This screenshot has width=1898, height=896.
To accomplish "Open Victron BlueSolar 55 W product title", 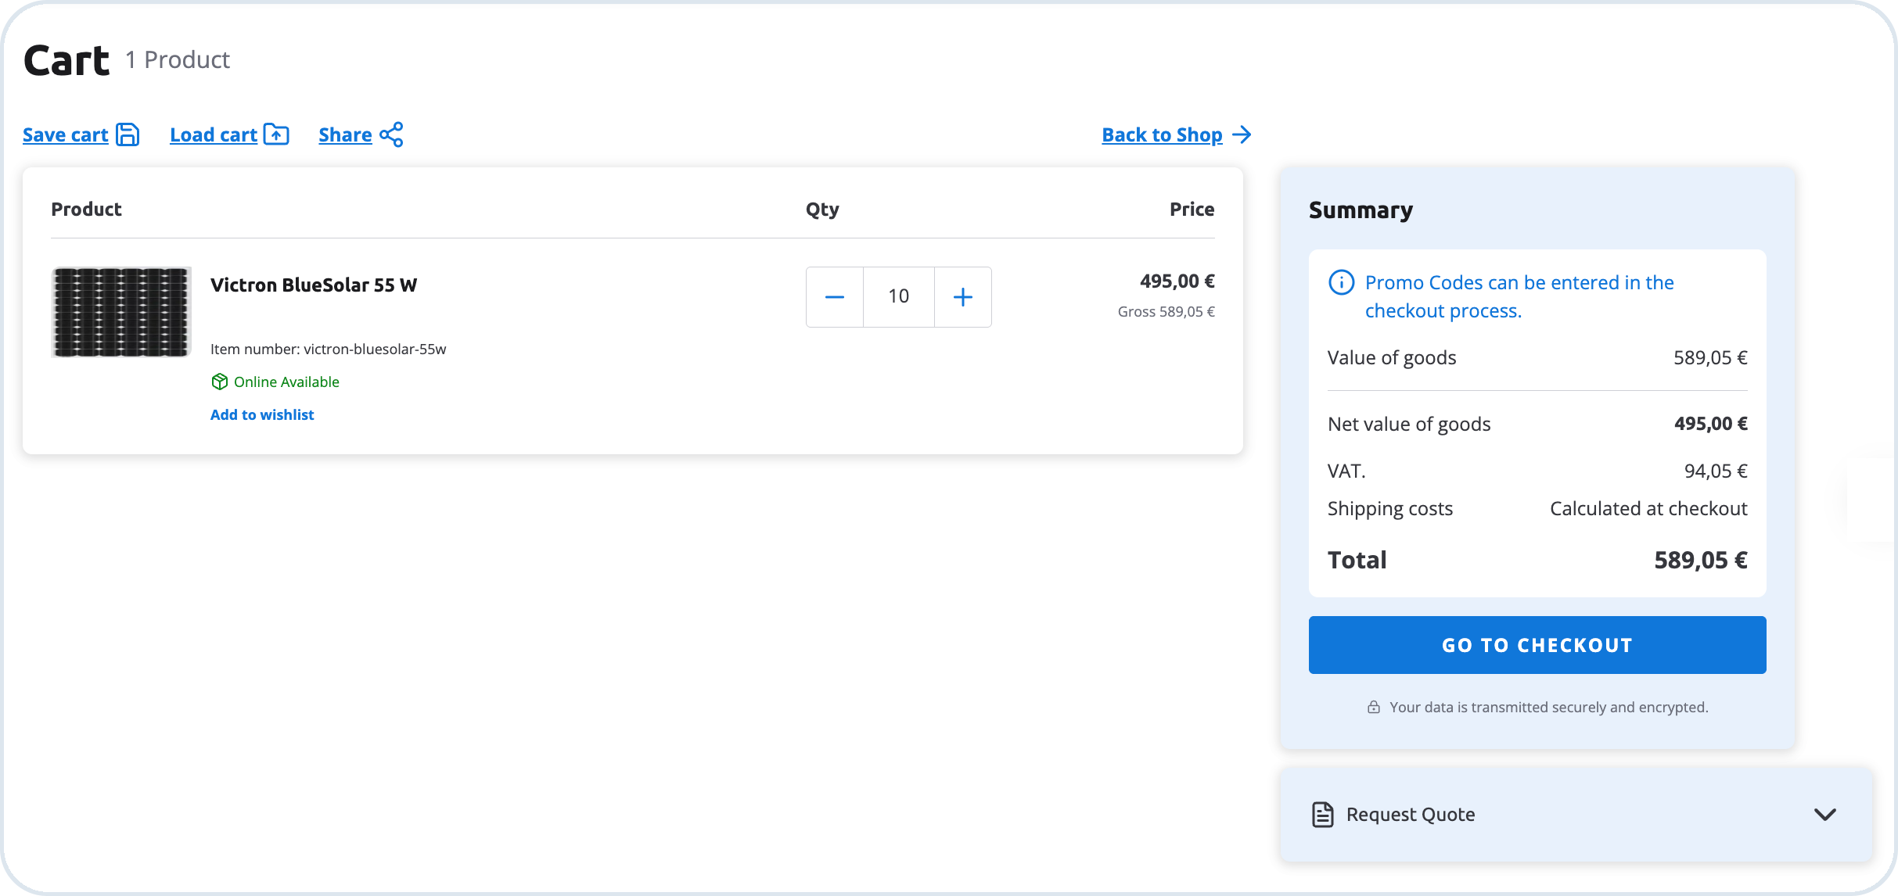I will [x=314, y=285].
